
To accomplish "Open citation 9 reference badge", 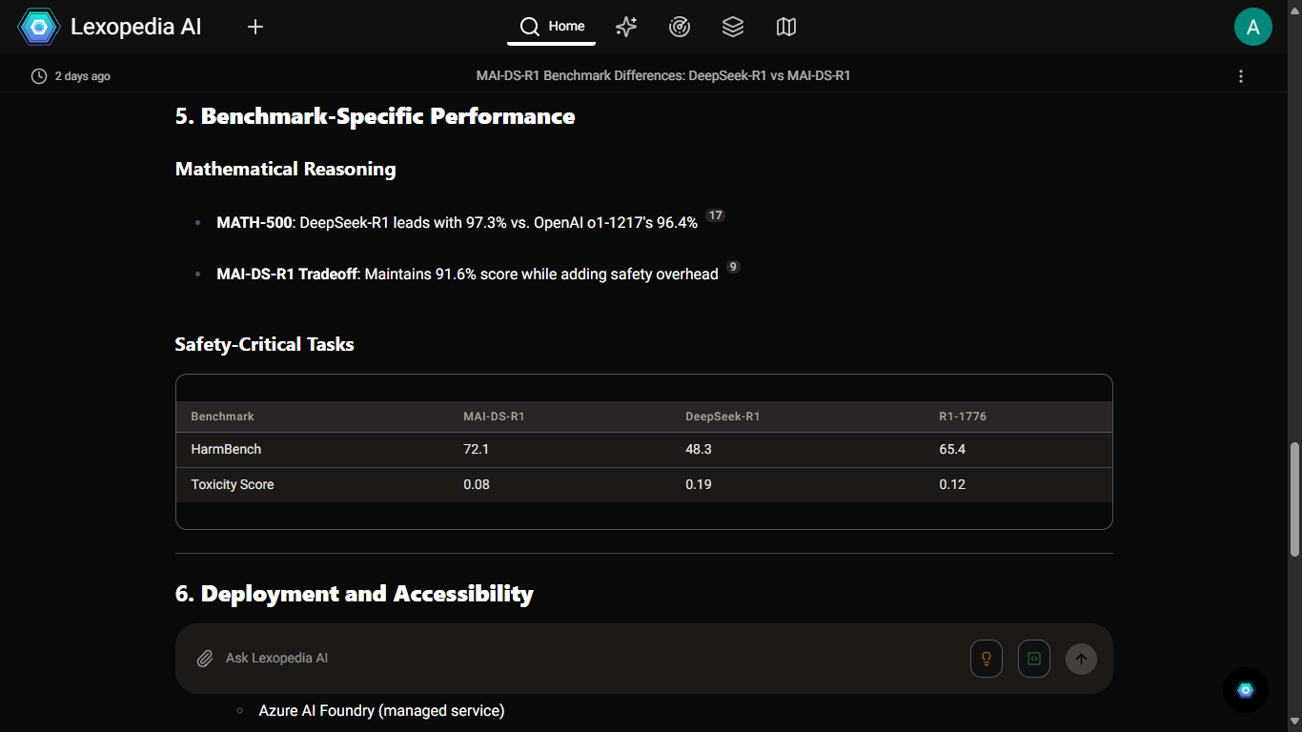I will point(733,267).
